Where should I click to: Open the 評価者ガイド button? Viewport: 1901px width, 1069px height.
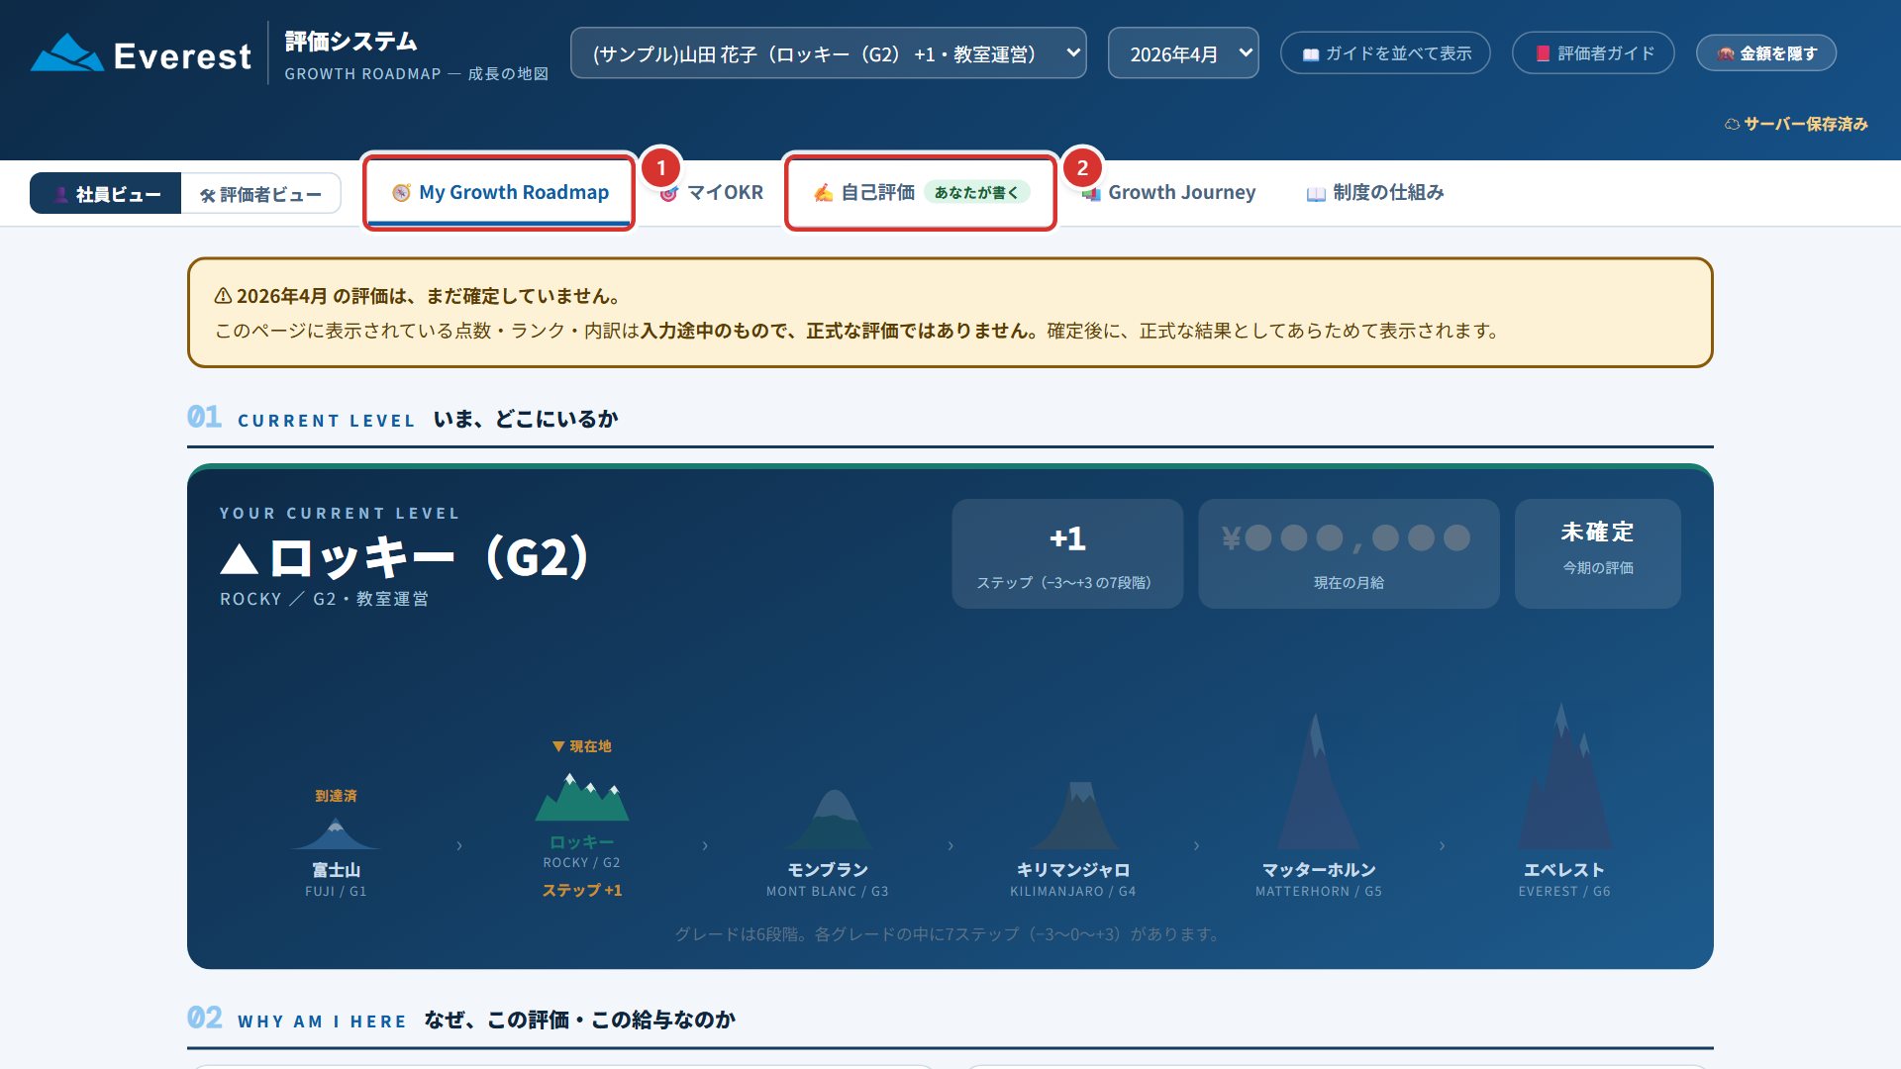1593,53
